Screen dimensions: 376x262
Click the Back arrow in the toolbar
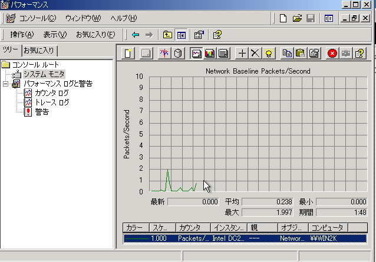click(136, 35)
